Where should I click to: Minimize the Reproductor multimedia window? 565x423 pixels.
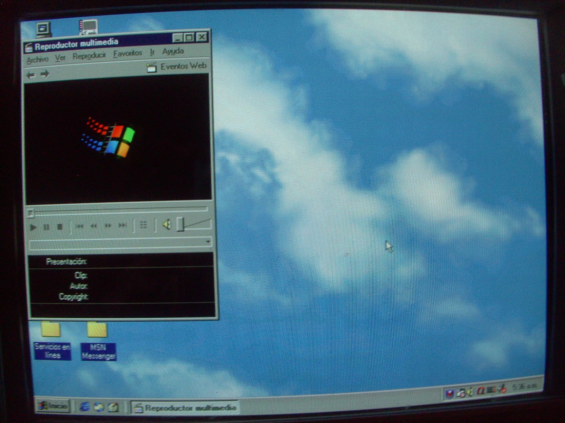tap(178, 38)
